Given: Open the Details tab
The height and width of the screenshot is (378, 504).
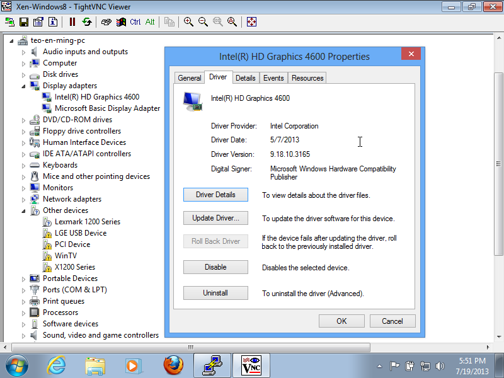Looking at the screenshot, I should click(245, 78).
